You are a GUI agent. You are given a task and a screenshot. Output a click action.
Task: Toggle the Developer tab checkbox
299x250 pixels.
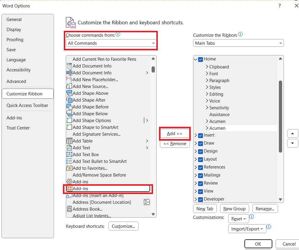200,199
